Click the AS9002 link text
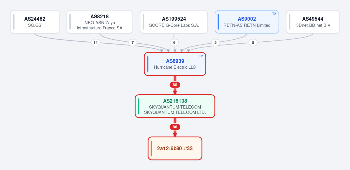The height and width of the screenshot is (170, 350). pyautogui.click(x=247, y=19)
